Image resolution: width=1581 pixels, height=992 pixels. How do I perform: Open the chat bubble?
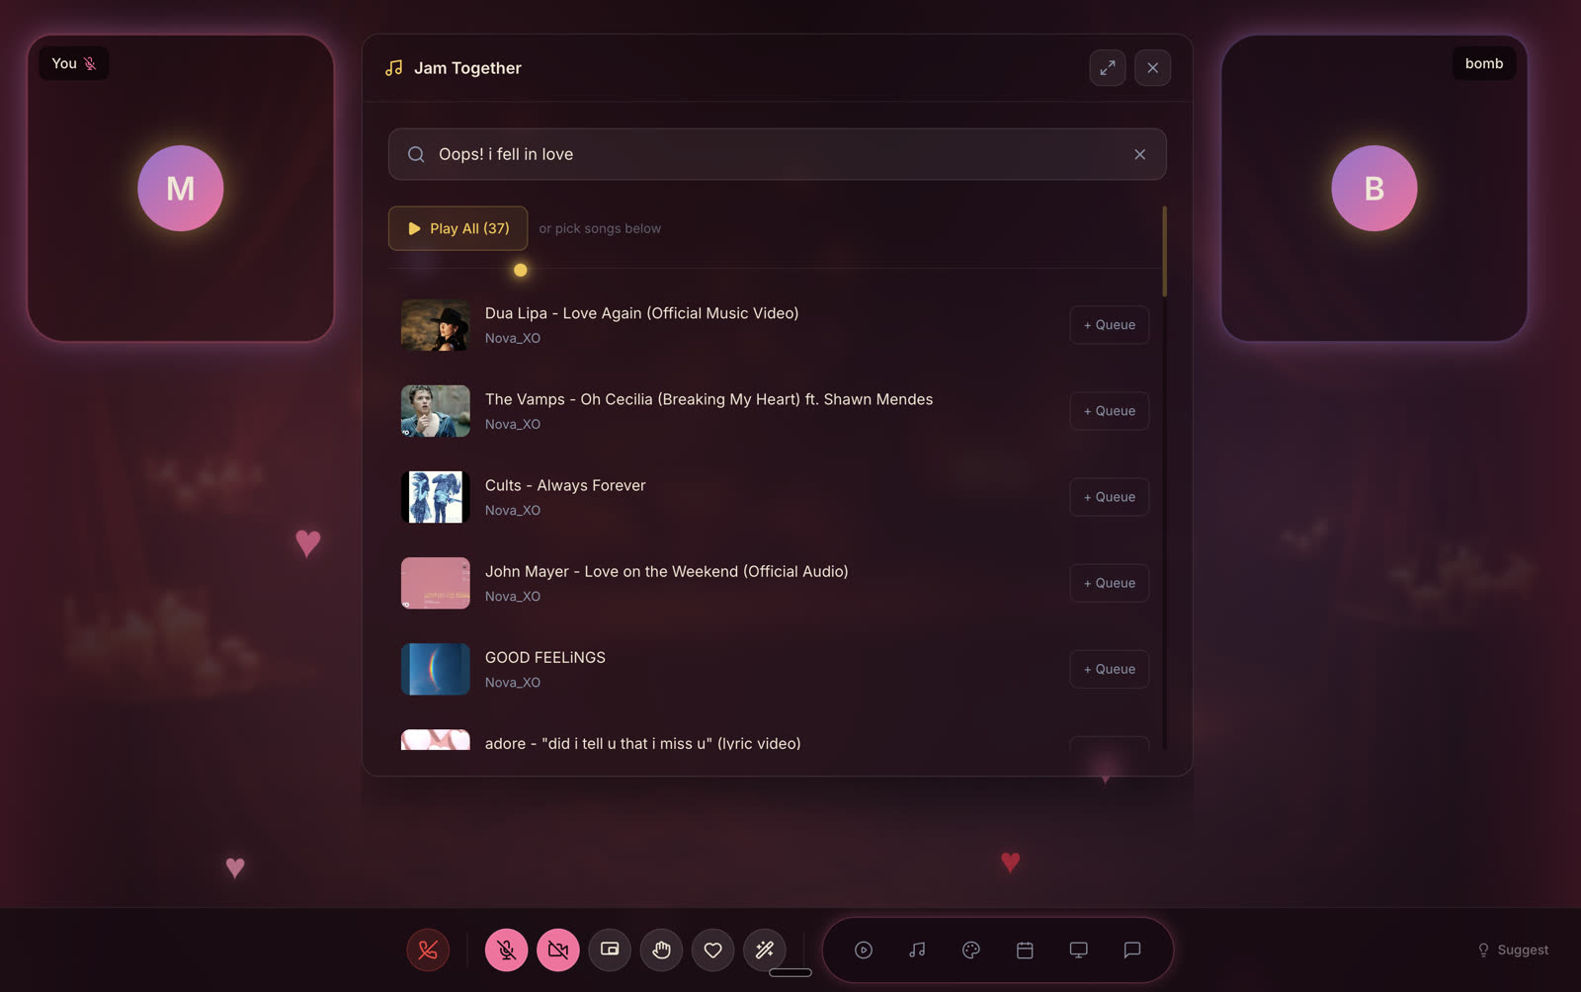pyautogui.click(x=1132, y=951)
